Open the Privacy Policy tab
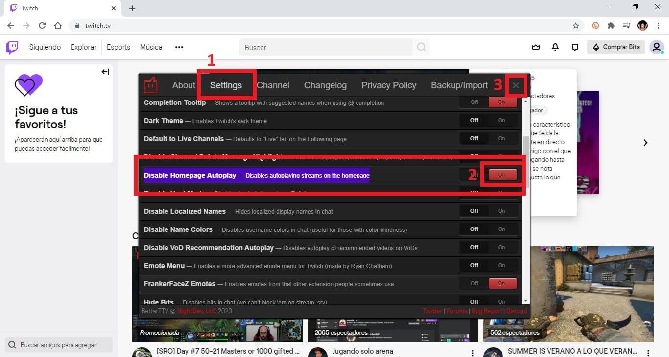 (389, 85)
